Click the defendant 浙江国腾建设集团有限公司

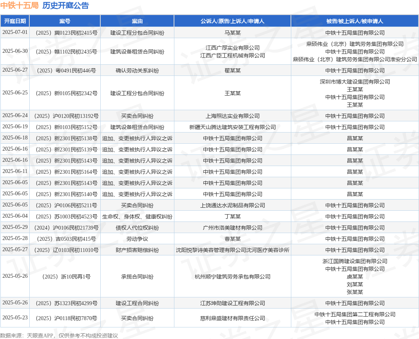coord(355,262)
